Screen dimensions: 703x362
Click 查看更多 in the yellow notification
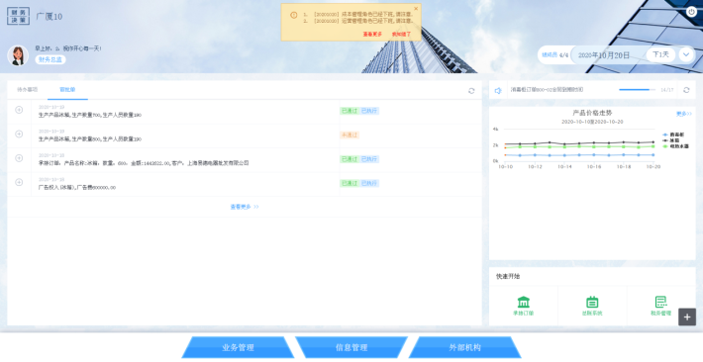coord(372,34)
